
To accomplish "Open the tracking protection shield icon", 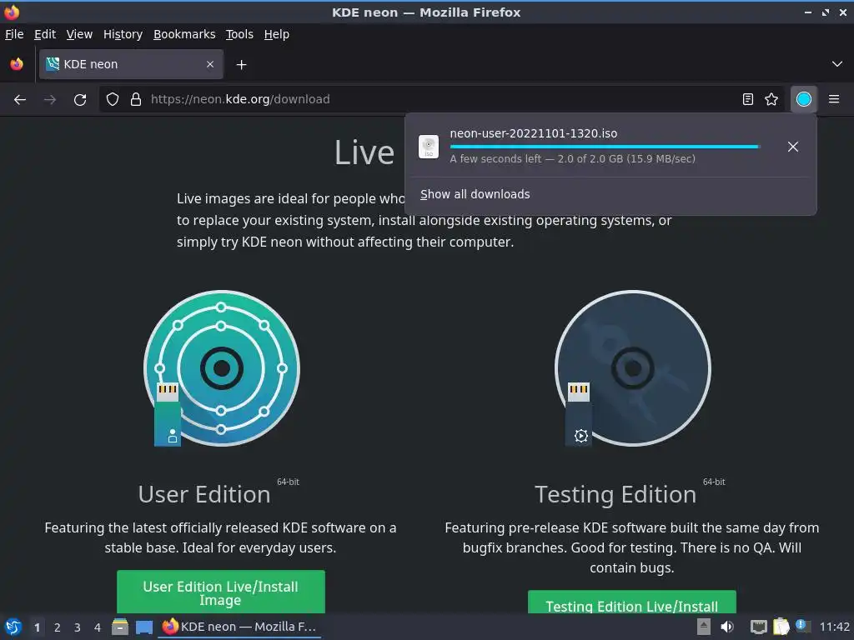I will coord(113,99).
